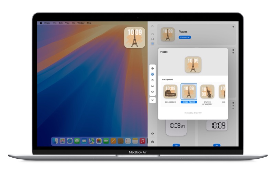
Task: Choose the Colosseum background thumbnail
Action: (x=170, y=92)
